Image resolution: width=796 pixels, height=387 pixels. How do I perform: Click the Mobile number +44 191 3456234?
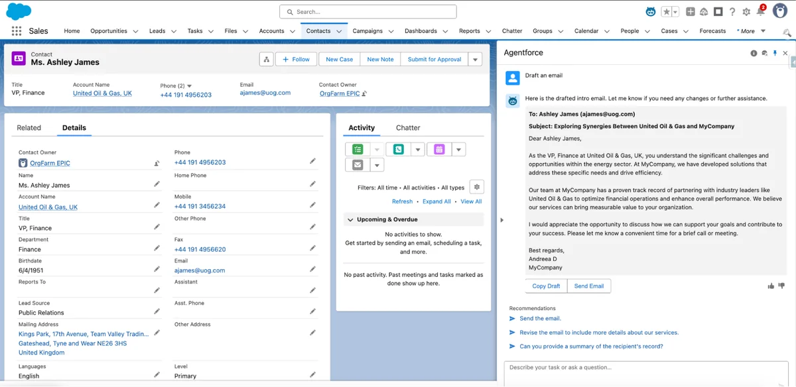pos(200,207)
